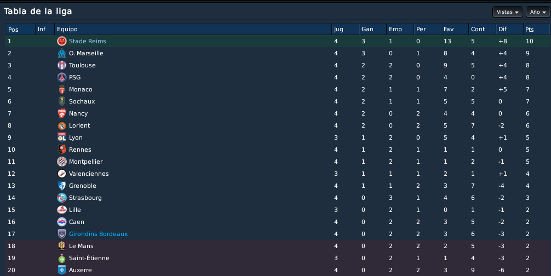The height and width of the screenshot is (276, 551).
Task: Click the Monaco club crest
Action: tap(62, 89)
